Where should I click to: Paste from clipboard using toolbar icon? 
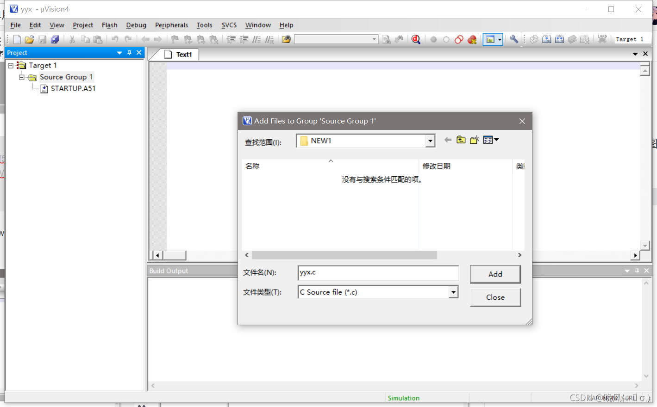click(x=98, y=40)
